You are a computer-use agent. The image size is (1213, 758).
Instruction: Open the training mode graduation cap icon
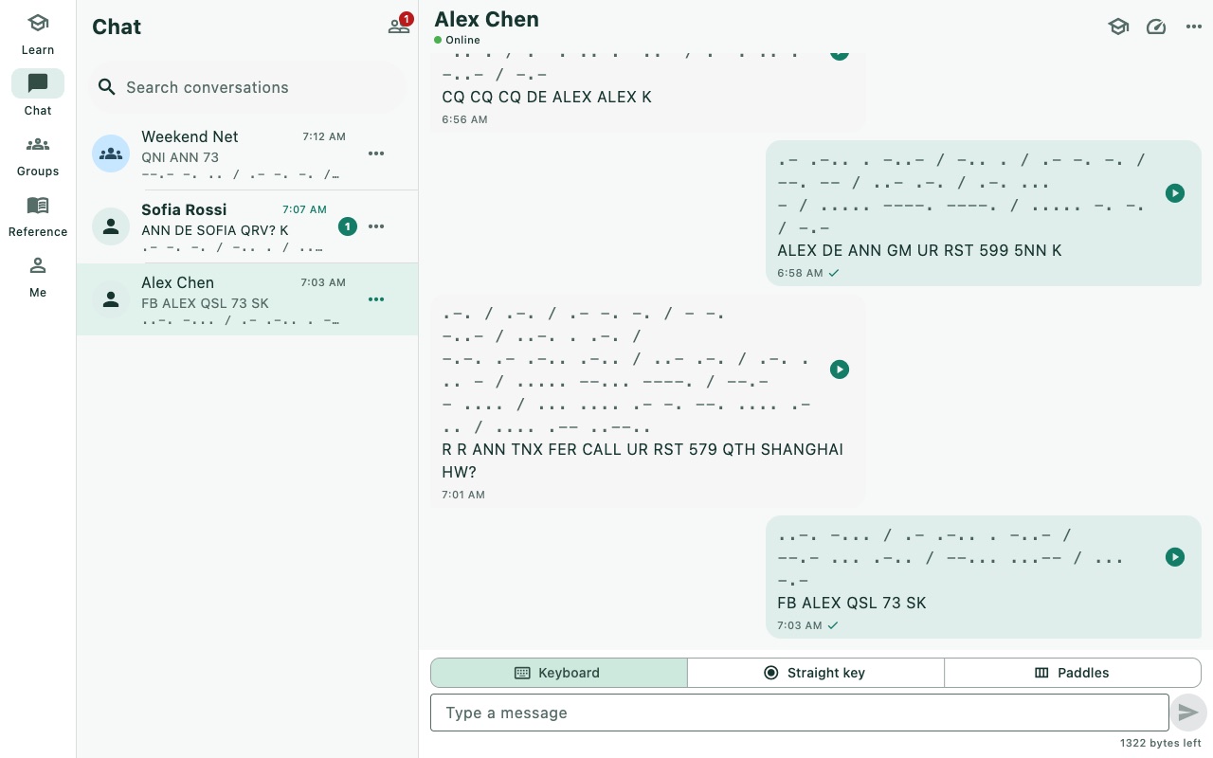(1118, 27)
